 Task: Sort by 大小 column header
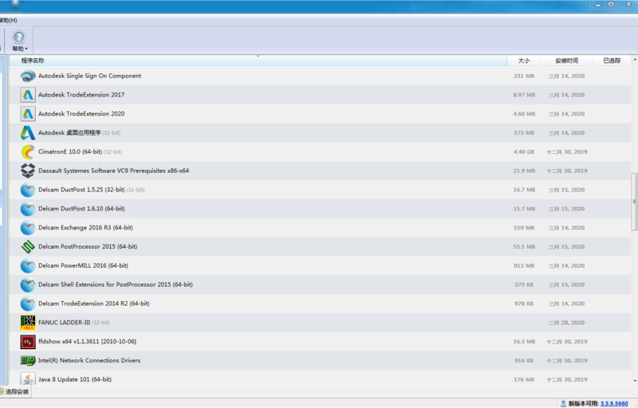click(524, 61)
